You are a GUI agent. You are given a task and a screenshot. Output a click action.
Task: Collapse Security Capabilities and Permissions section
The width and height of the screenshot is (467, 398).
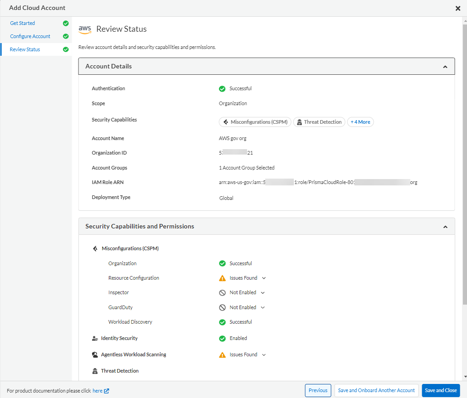[445, 227]
